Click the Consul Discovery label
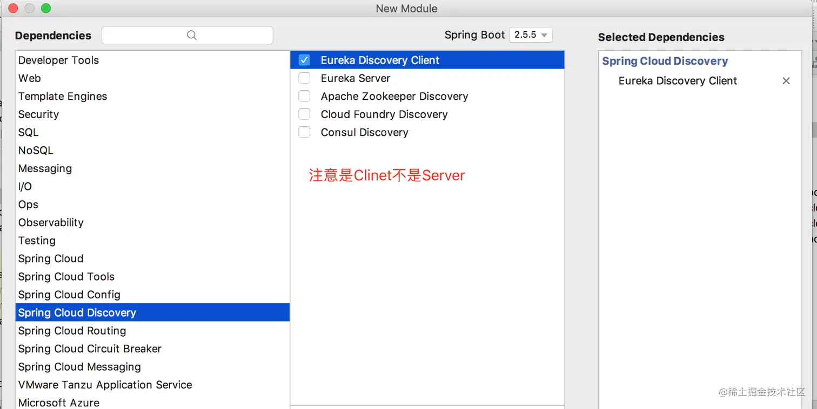The image size is (817, 409). tap(365, 132)
